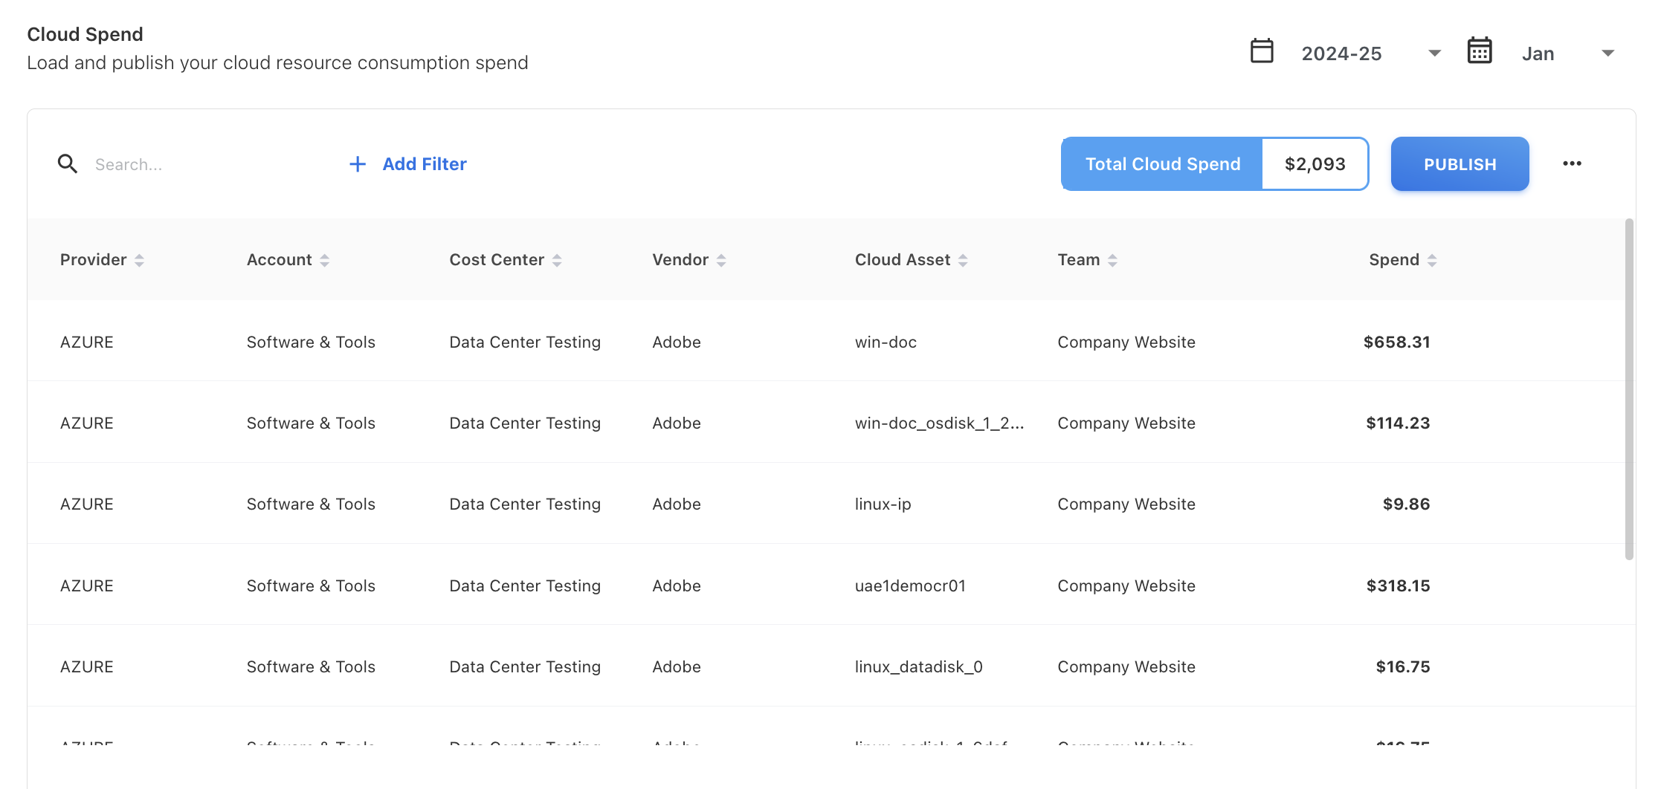The width and height of the screenshot is (1661, 789).
Task: Sort by Team sort arrows
Action: click(x=1112, y=260)
